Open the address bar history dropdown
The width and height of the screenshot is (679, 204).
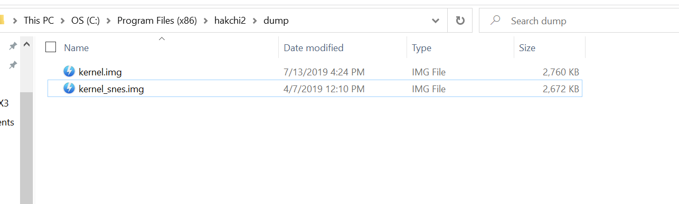pos(436,21)
